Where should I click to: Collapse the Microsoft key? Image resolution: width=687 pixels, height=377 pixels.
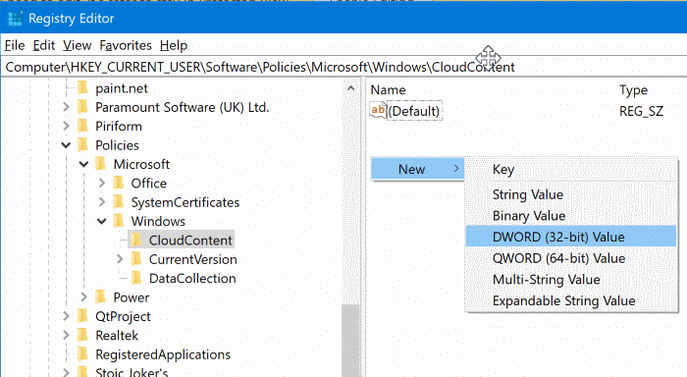pyautogui.click(x=83, y=164)
